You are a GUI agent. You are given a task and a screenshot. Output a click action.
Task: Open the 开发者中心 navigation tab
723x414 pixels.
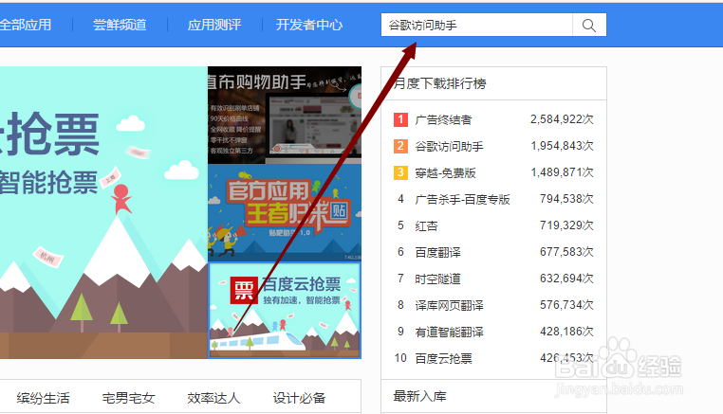309,25
